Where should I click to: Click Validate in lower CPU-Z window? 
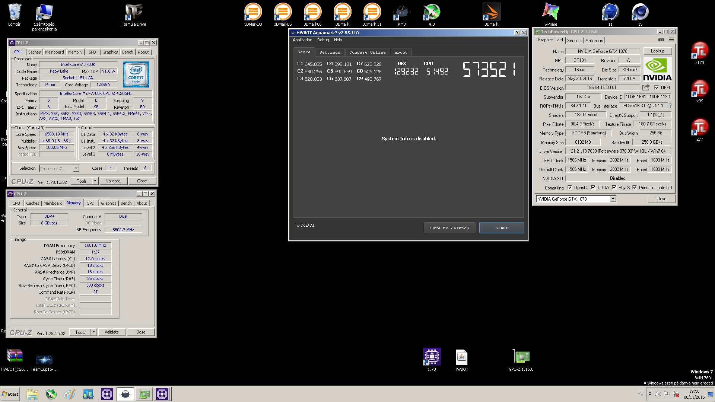click(112, 332)
